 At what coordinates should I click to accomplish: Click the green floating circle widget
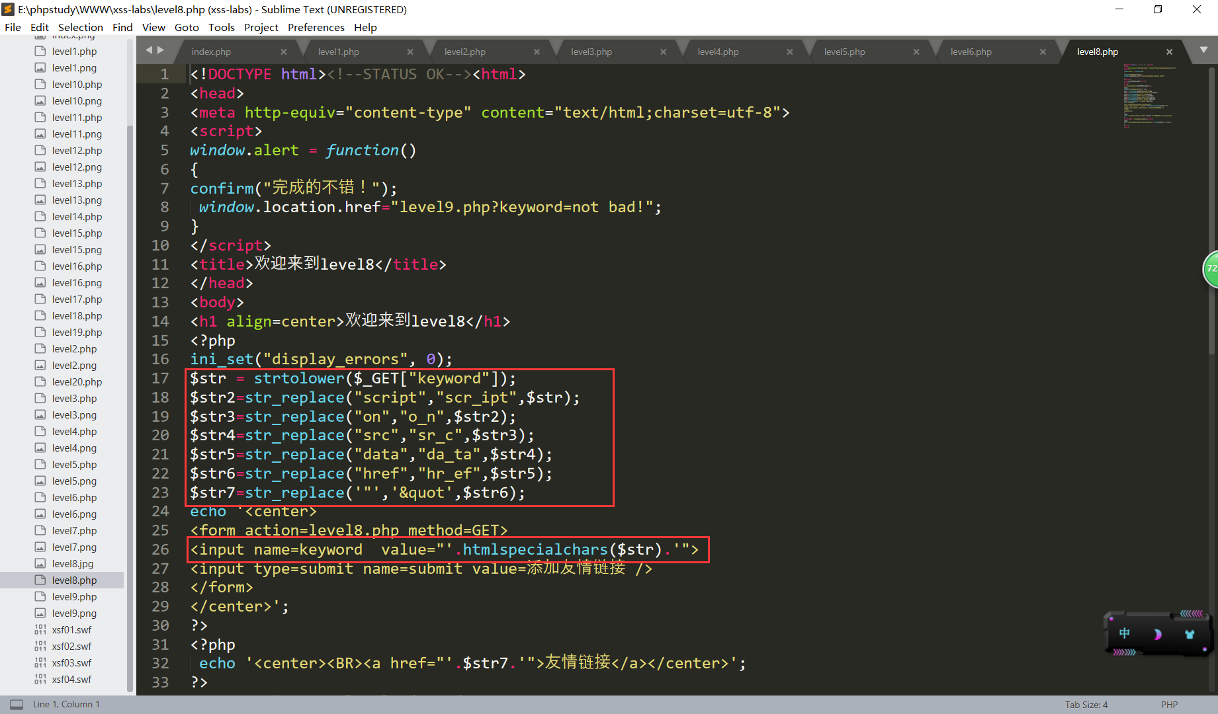pos(1211,269)
